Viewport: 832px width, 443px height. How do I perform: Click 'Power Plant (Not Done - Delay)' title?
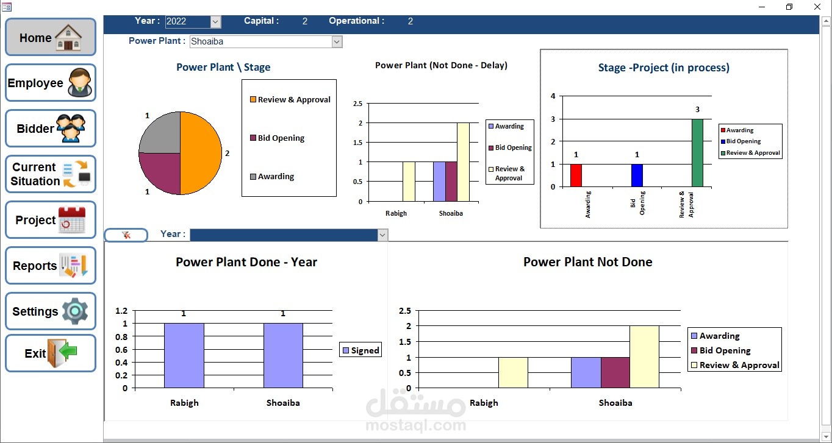pos(441,65)
